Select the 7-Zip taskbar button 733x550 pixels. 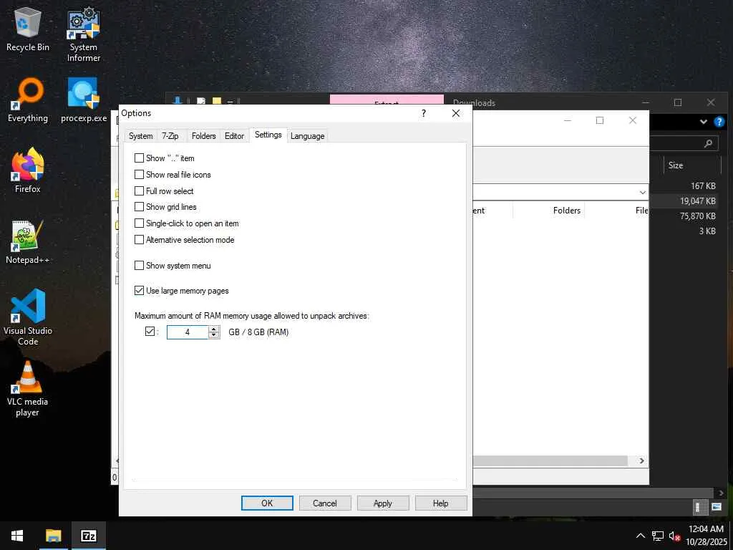pyautogui.click(x=88, y=536)
